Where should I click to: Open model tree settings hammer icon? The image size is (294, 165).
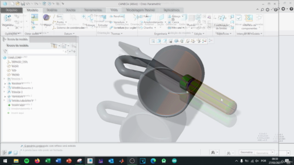[54, 45]
